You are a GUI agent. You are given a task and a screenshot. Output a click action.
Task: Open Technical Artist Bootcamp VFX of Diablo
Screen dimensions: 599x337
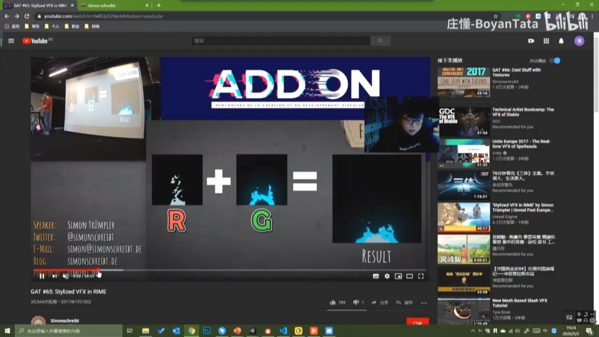tap(523, 112)
